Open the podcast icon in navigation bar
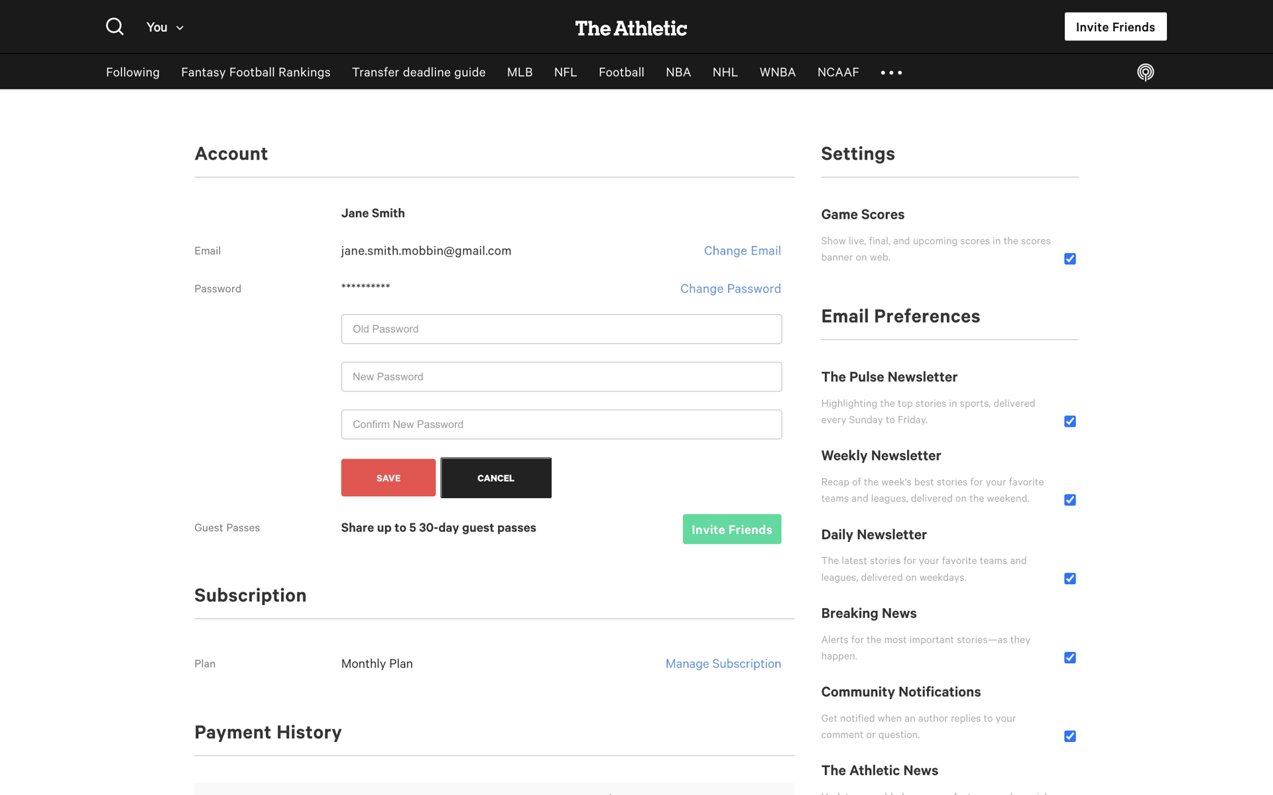Screen dimensions: 1273x795 click(x=1145, y=72)
